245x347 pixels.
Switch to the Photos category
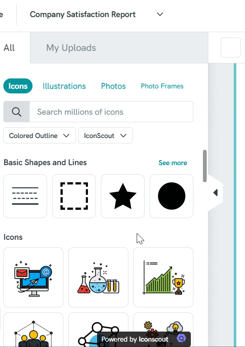point(113,86)
